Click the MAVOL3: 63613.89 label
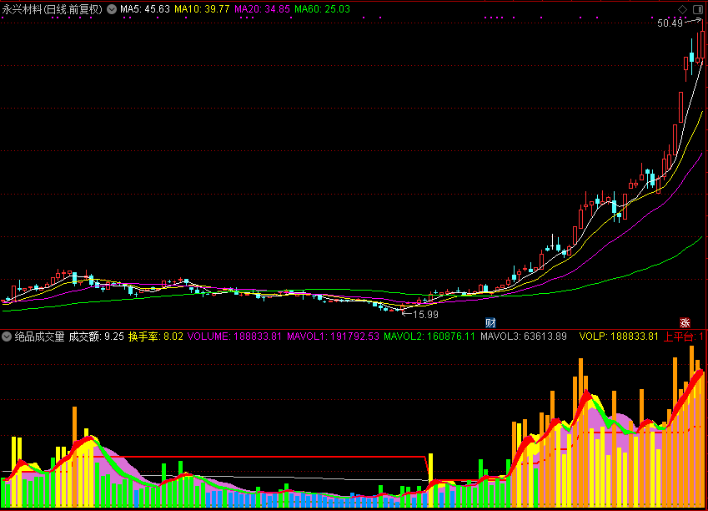The width and height of the screenshot is (708, 511). [x=524, y=336]
